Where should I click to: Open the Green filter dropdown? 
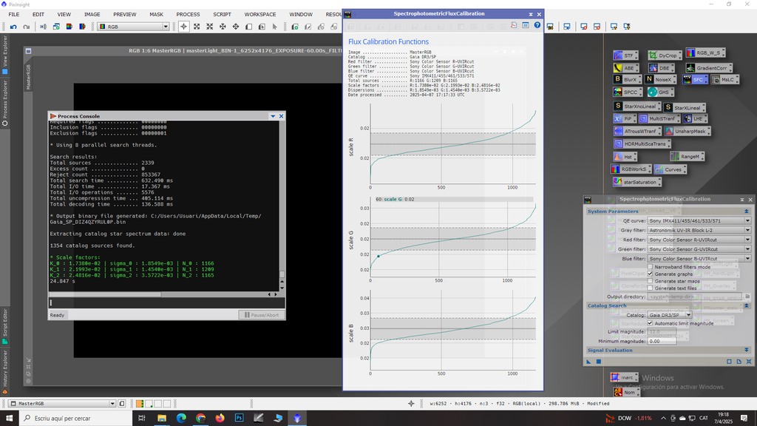click(x=699, y=249)
